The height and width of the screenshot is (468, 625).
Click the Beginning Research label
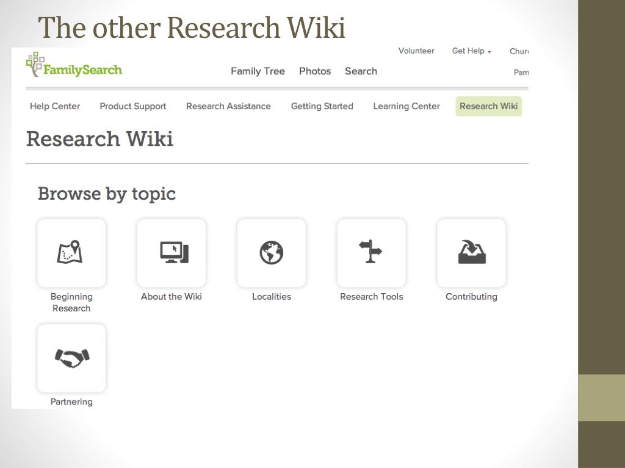(x=71, y=302)
